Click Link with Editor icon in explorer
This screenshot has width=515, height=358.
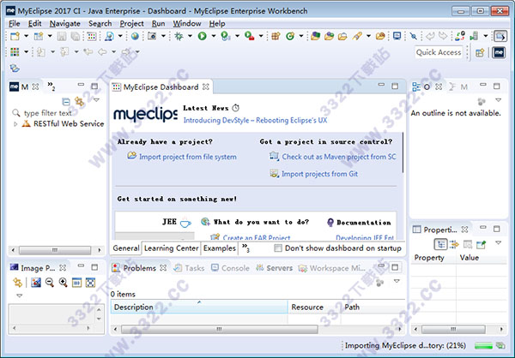[79, 101]
